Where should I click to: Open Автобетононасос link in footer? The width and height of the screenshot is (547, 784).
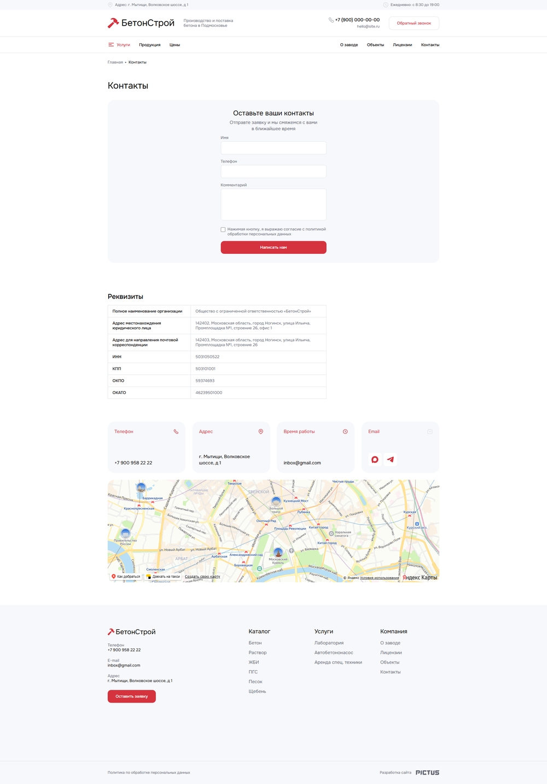(x=334, y=653)
